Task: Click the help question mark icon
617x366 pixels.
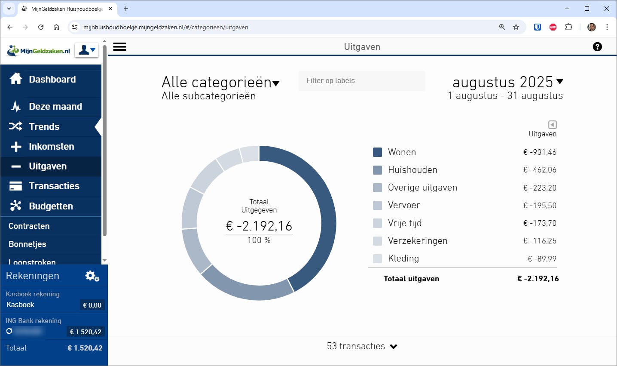Action: tap(597, 47)
